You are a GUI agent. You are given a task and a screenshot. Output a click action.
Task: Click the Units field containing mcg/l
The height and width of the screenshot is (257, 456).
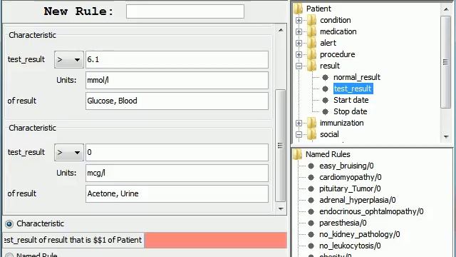pos(177,173)
